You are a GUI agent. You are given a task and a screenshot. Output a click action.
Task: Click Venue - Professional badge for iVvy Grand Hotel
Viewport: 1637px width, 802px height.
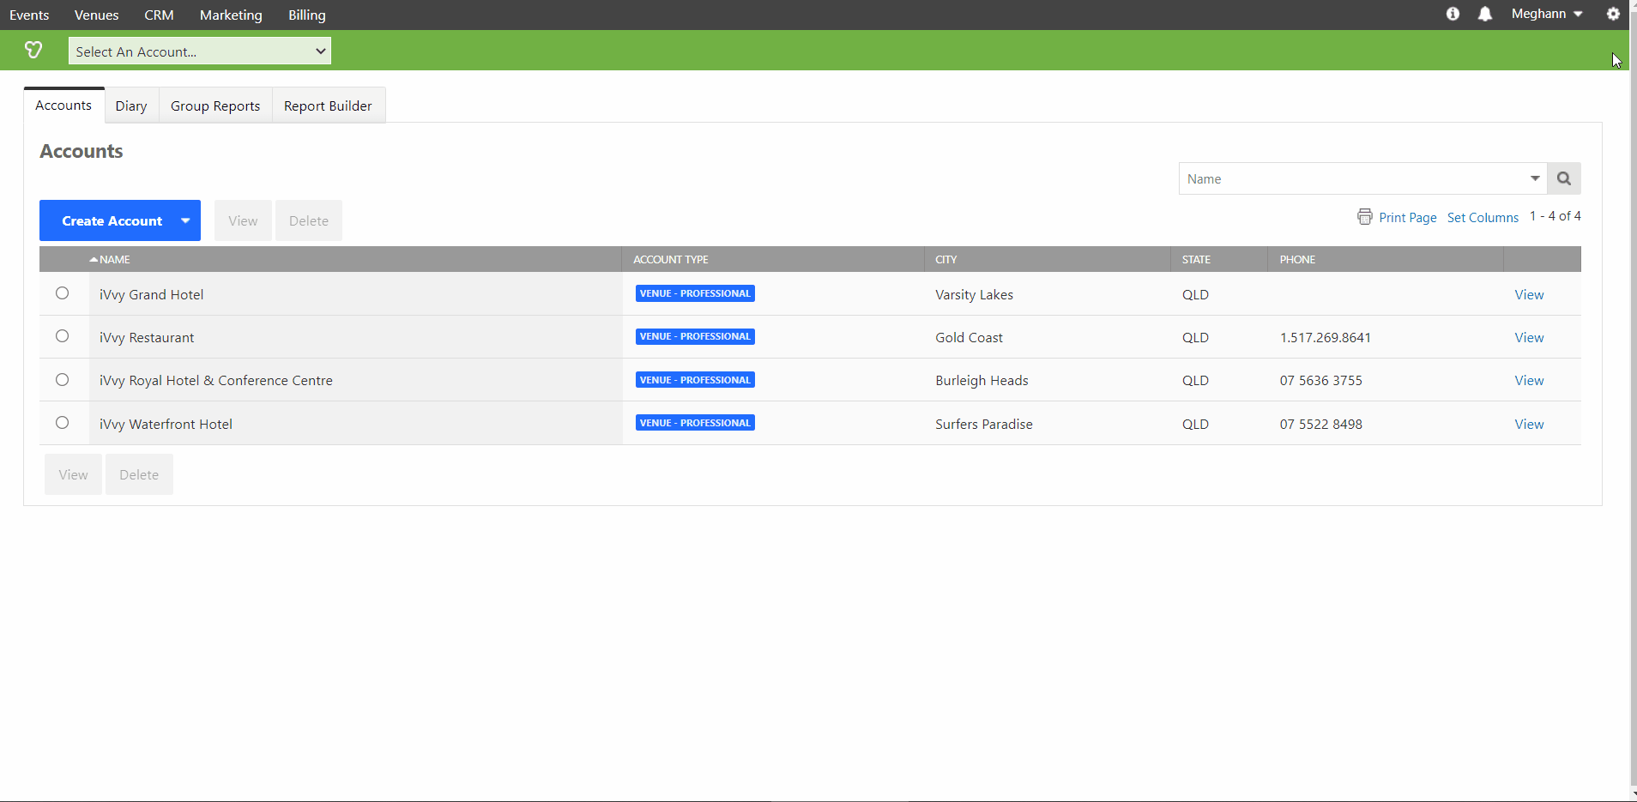coord(695,293)
